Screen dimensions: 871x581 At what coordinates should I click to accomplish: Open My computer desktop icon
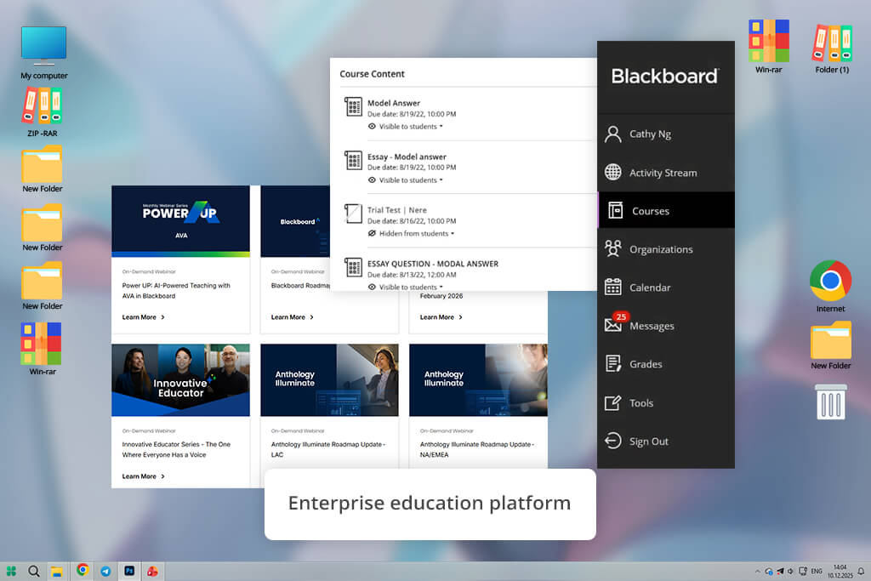[44, 51]
